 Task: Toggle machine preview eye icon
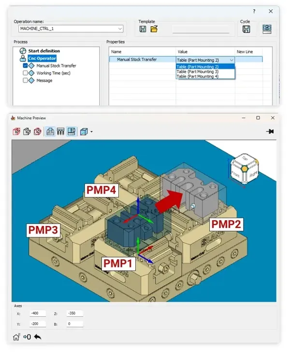[x=267, y=29]
